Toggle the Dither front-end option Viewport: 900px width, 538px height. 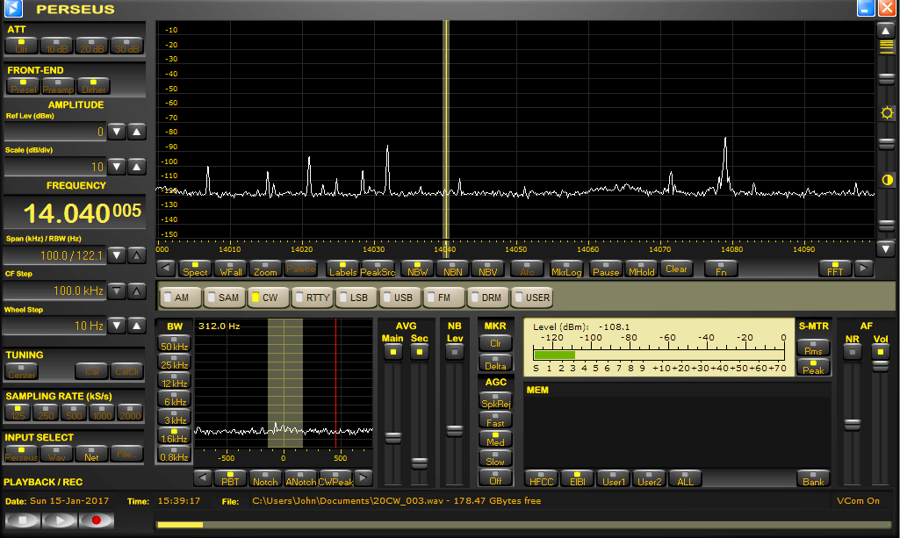(94, 87)
